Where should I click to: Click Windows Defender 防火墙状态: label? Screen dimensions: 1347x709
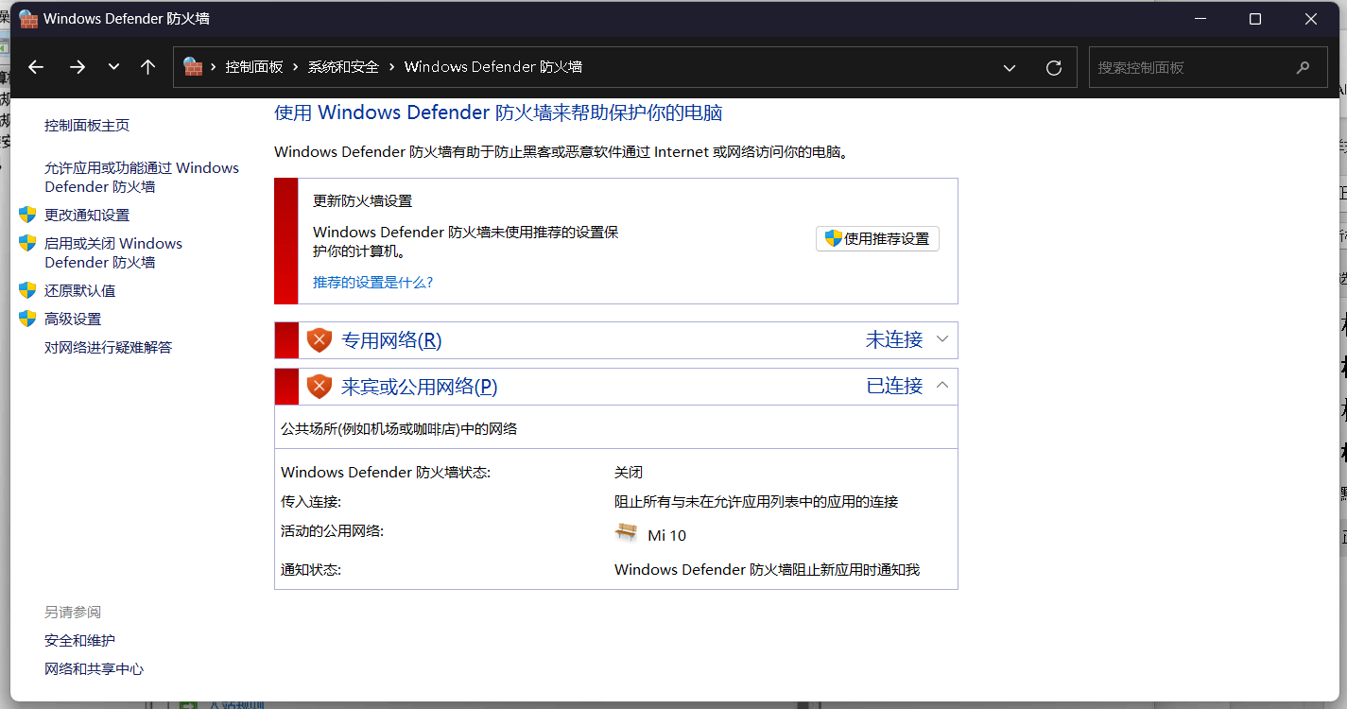pos(386,472)
